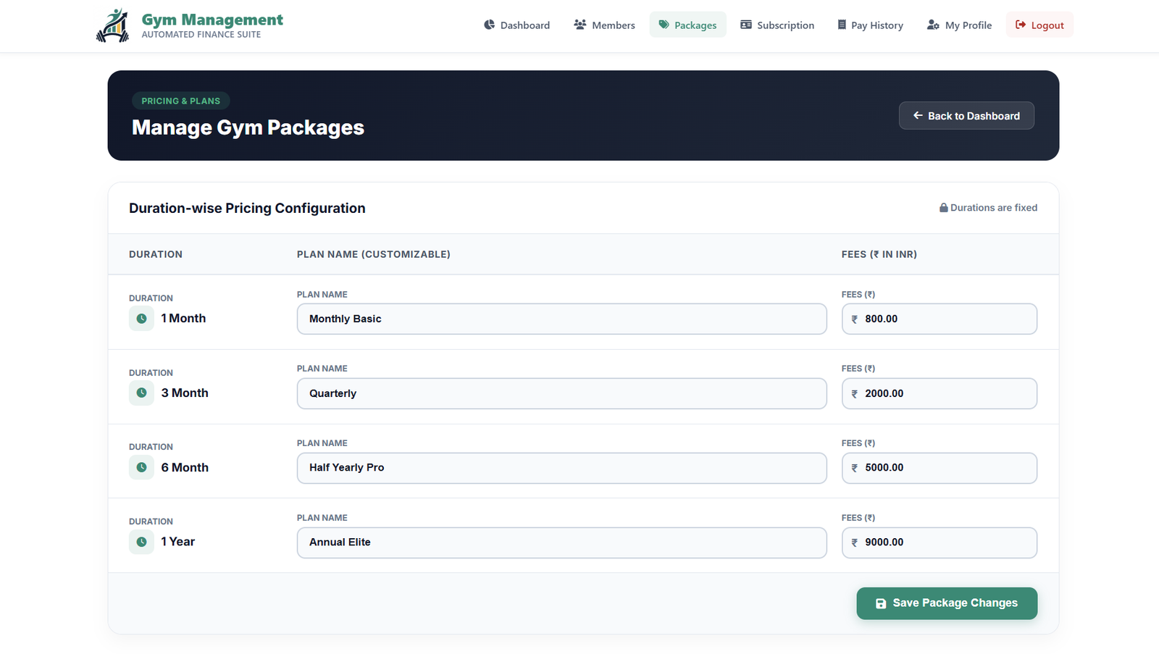The width and height of the screenshot is (1159, 654).
Task: Click the Dashboard pie-chart icon
Action: [x=490, y=25]
